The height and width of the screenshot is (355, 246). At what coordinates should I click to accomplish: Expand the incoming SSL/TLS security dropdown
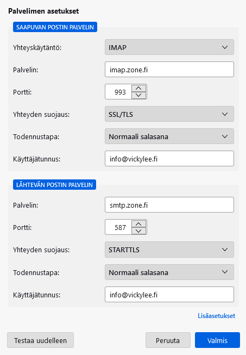coord(169,114)
